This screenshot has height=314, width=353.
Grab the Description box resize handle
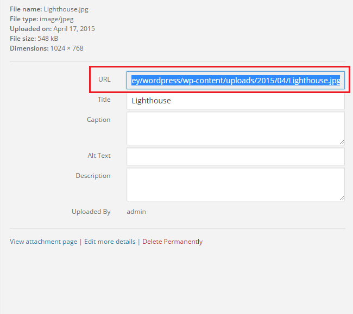coord(342,198)
